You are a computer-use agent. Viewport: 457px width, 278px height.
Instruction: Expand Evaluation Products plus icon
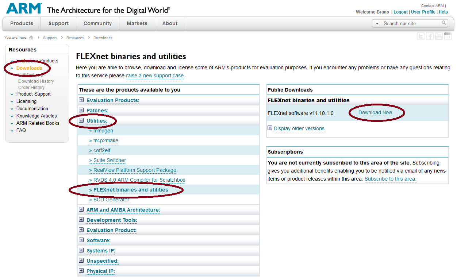(81, 100)
